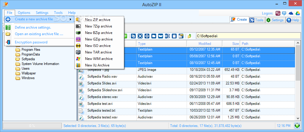Select the file Softpedia stereo.wav
Image resolution: width=304 pixels, height=132 pixels.
point(103,97)
